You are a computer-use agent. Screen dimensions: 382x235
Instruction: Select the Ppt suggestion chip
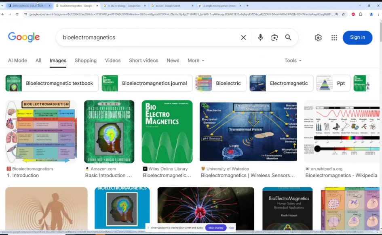click(x=333, y=83)
